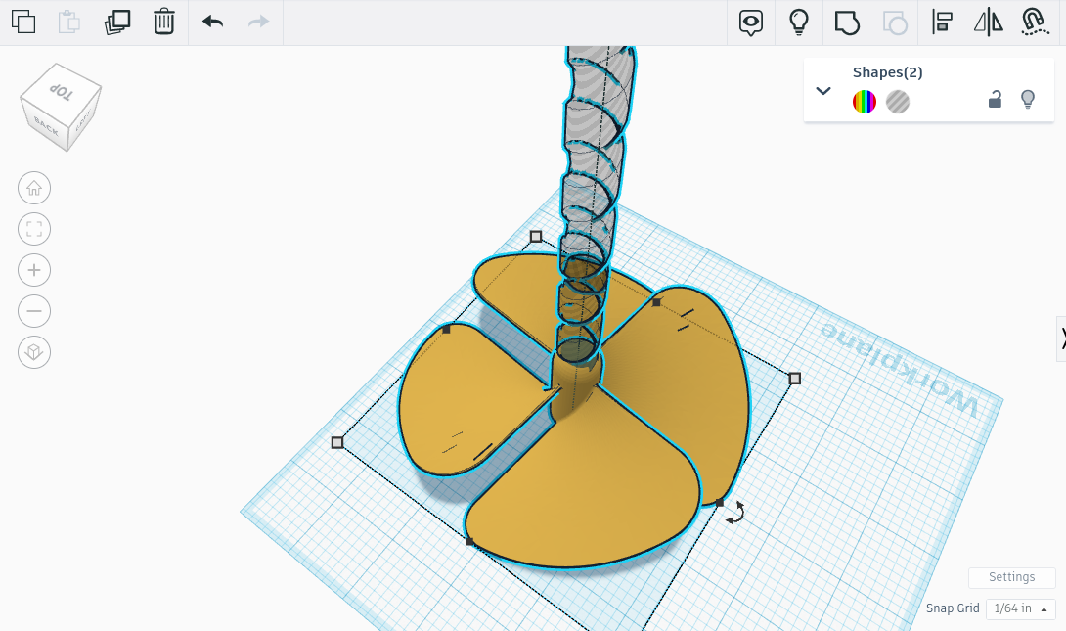Redo the last undone action
This screenshot has height=631, width=1066.
point(258,22)
